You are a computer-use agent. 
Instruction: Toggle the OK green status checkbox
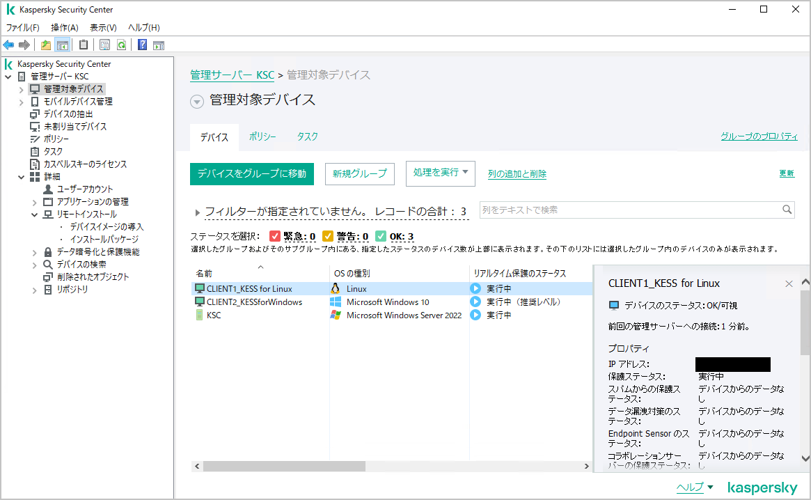381,236
